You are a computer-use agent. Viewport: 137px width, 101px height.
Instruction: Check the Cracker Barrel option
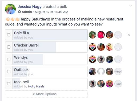click(x=9, y=47)
